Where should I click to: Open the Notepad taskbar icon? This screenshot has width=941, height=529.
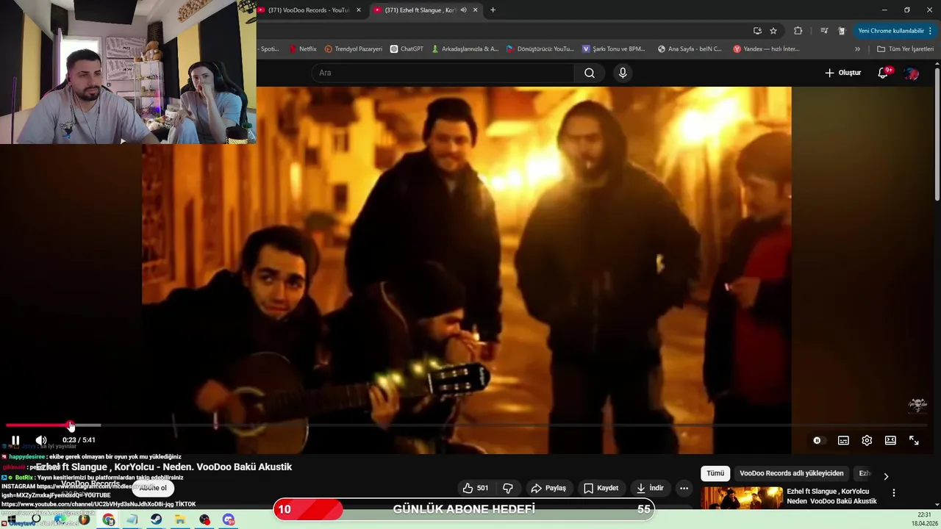pyautogui.click(x=132, y=519)
